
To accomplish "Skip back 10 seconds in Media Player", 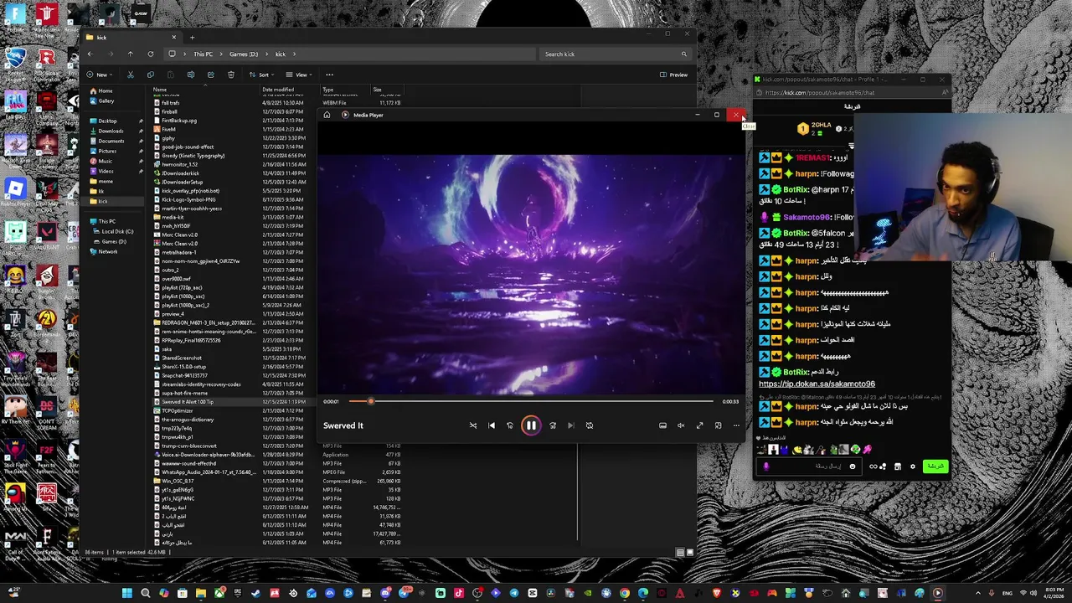I will click(510, 425).
